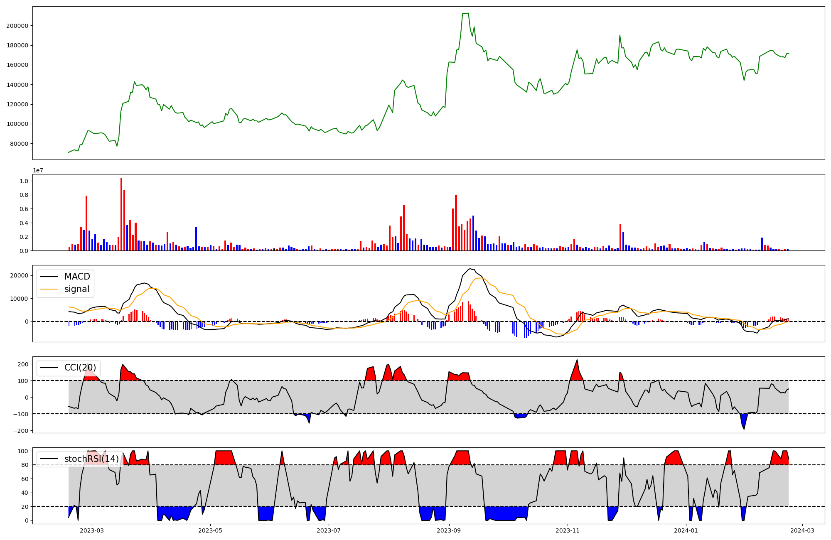Image resolution: width=831 pixels, height=540 pixels.
Task: Click the 20000 tick on MACD axis
Action: coord(19,276)
